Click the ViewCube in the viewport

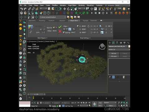coord(102,46)
